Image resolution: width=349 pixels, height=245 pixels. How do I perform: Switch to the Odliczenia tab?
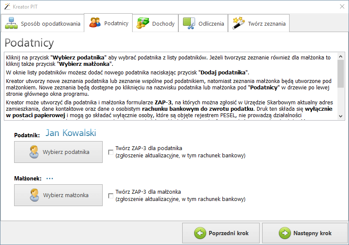coord(204,24)
